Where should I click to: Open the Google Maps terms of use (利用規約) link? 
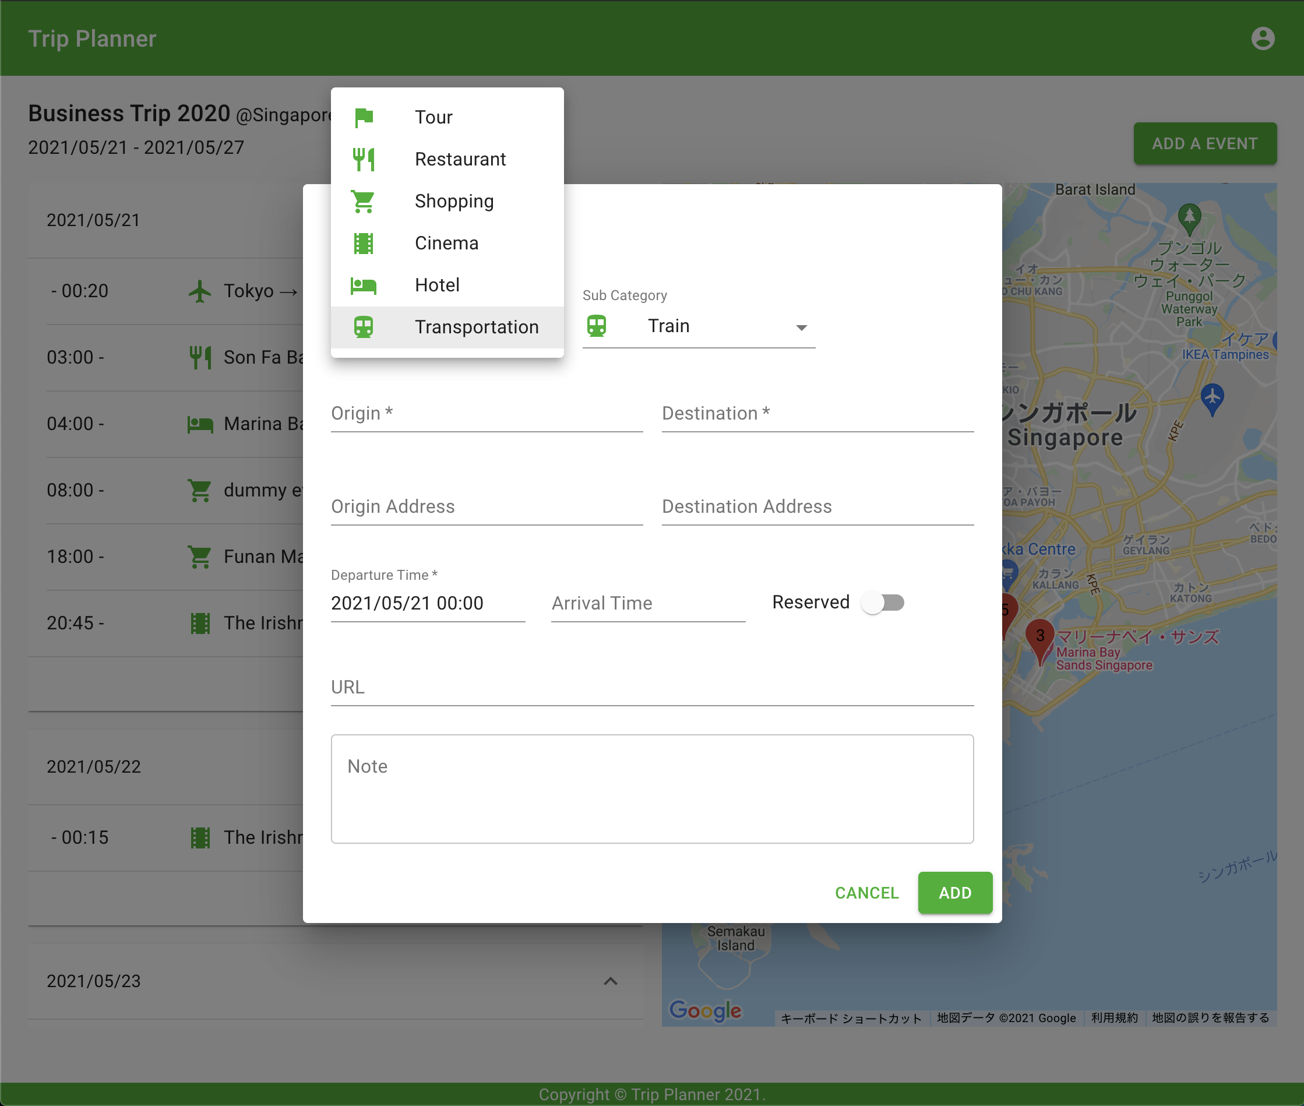pos(1114,1018)
